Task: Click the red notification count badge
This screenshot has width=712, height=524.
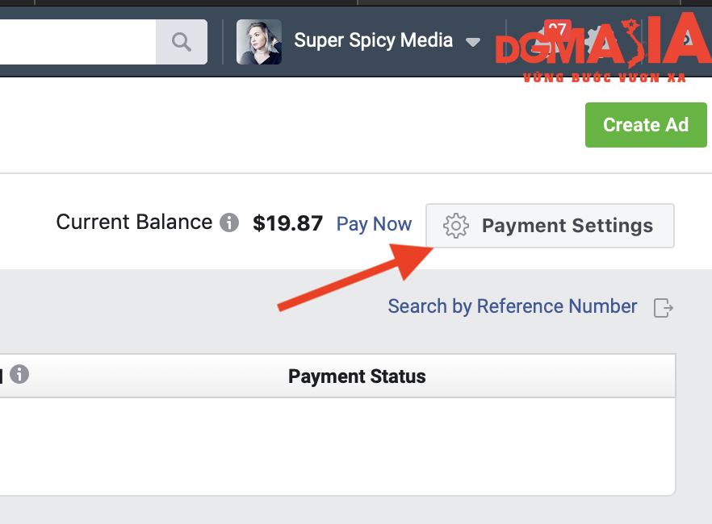Action: pos(557,29)
